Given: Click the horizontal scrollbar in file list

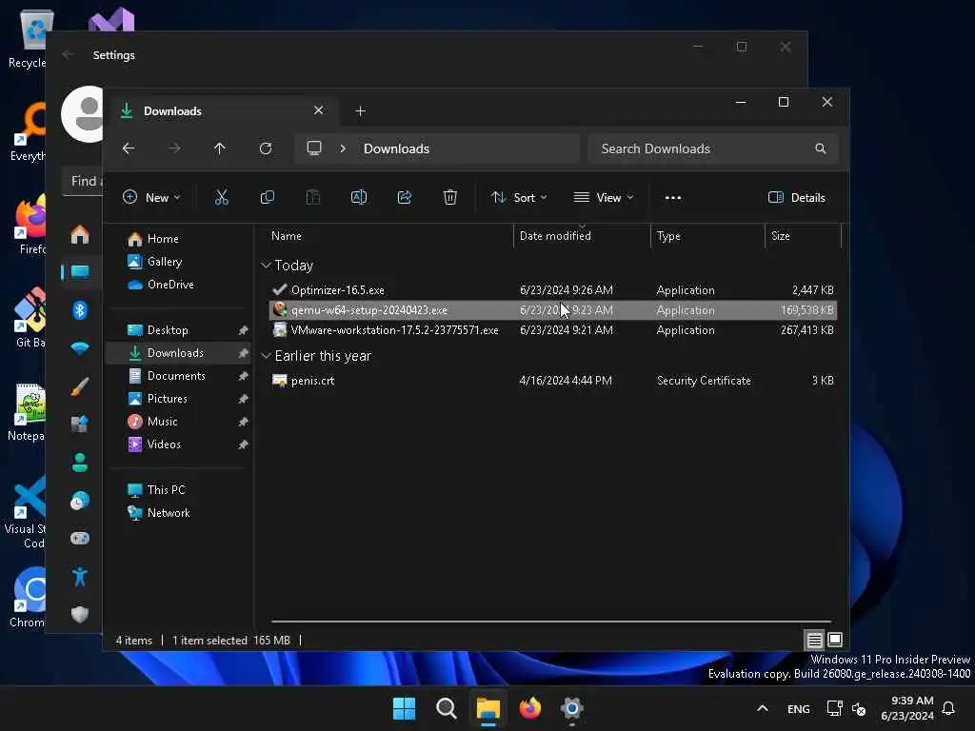Looking at the screenshot, I should 551,621.
